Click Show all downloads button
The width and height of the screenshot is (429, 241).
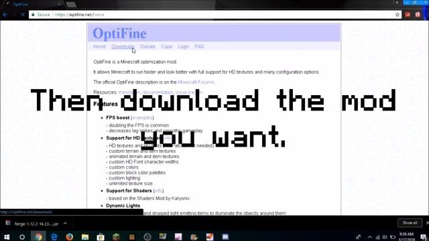coord(410,223)
